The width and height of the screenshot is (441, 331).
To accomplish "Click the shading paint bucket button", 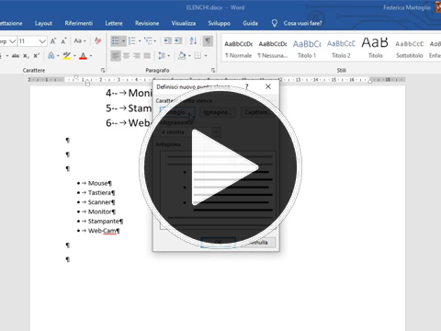I will pyautogui.click(x=182, y=56).
